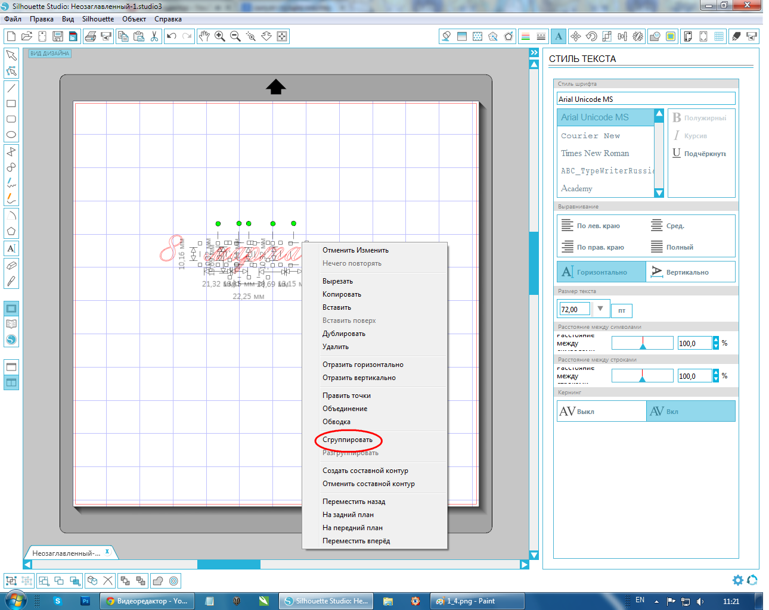Turn kerning off with Выкл

tap(601, 411)
